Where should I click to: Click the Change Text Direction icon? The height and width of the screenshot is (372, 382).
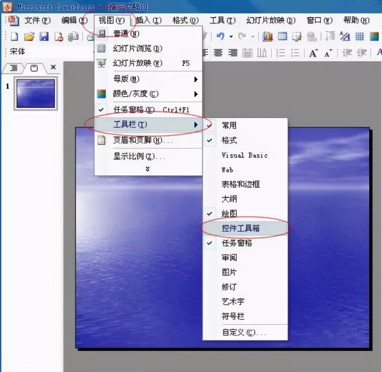pyautogui.click(x=262, y=53)
